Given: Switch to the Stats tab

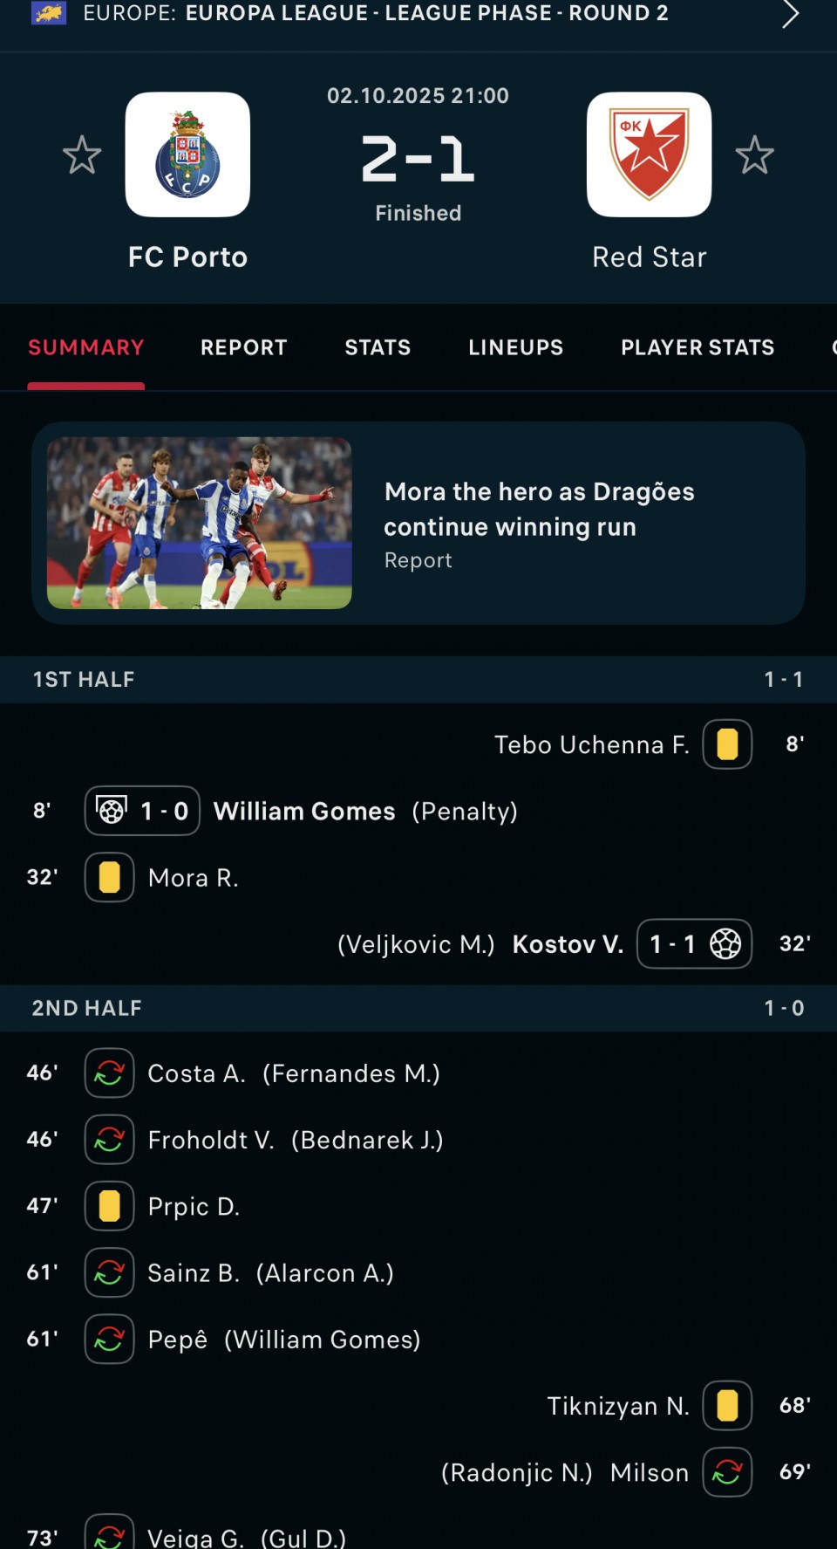Looking at the screenshot, I should 378,347.
